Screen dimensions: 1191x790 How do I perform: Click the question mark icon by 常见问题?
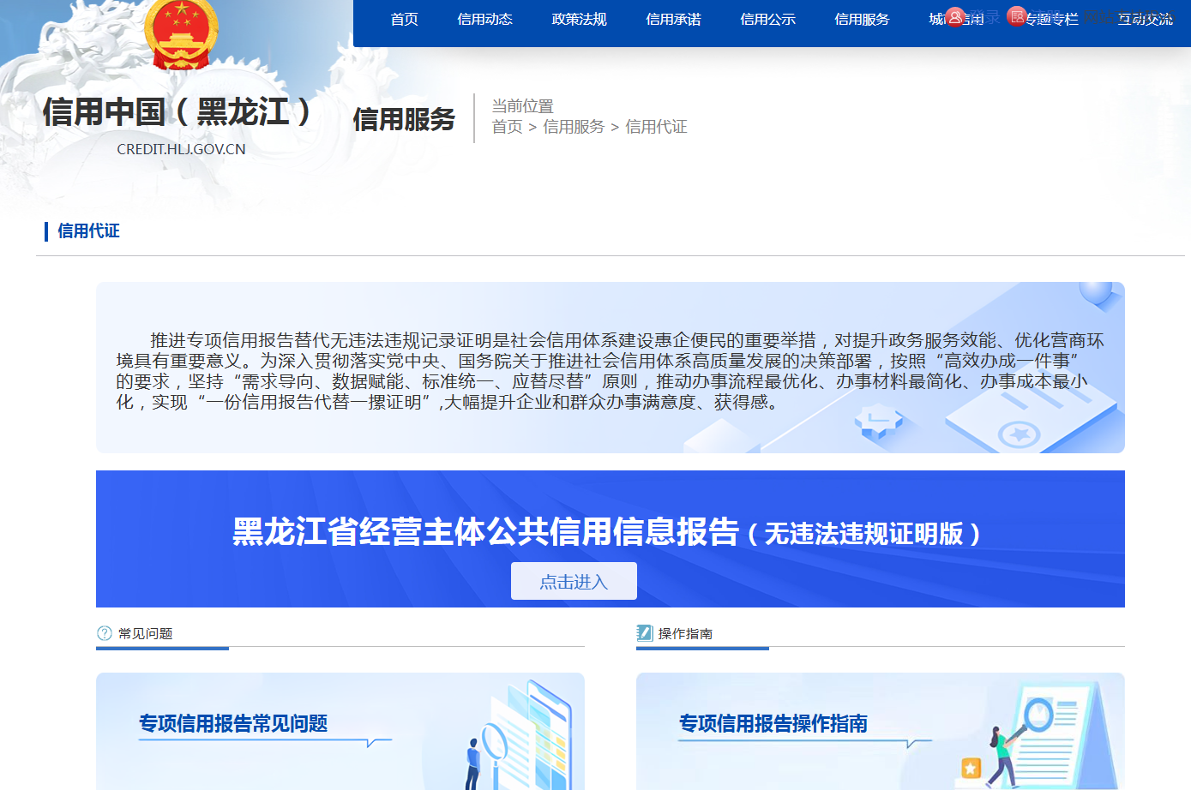click(105, 633)
